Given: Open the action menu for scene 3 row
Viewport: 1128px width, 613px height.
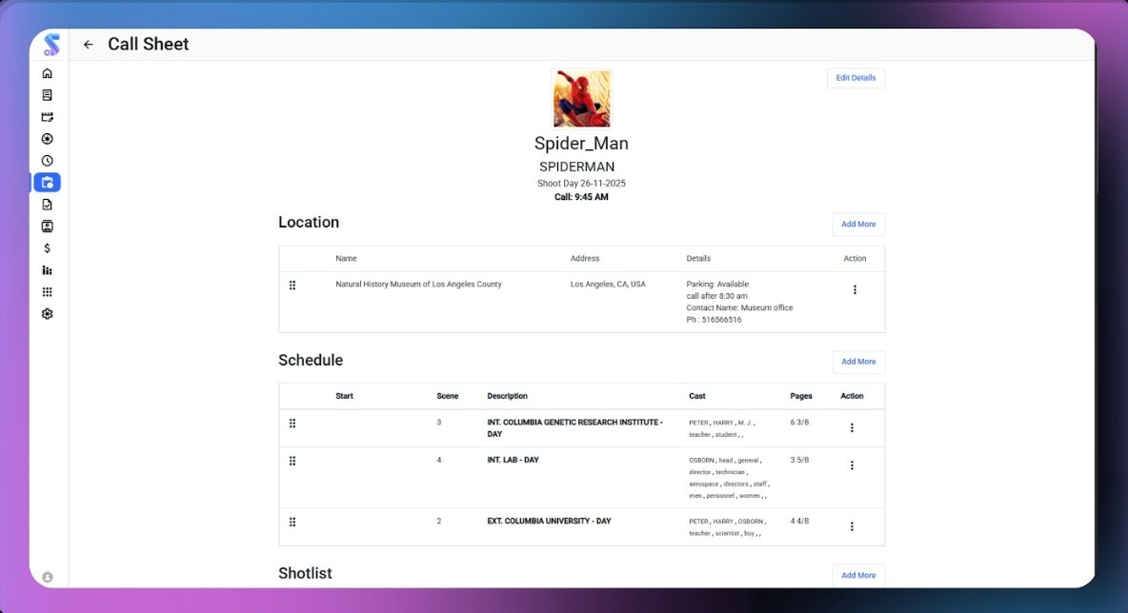Looking at the screenshot, I should click(852, 427).
